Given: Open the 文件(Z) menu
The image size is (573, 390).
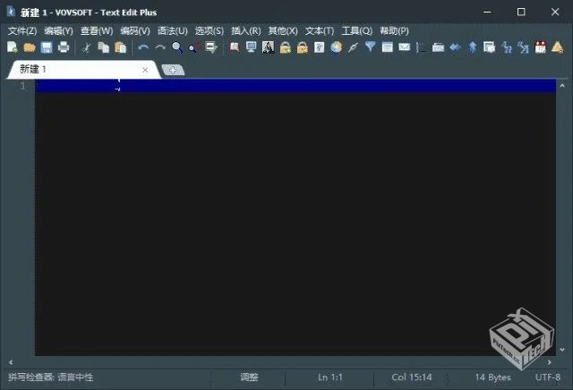Looking at the screenshot, I should 22,30.
